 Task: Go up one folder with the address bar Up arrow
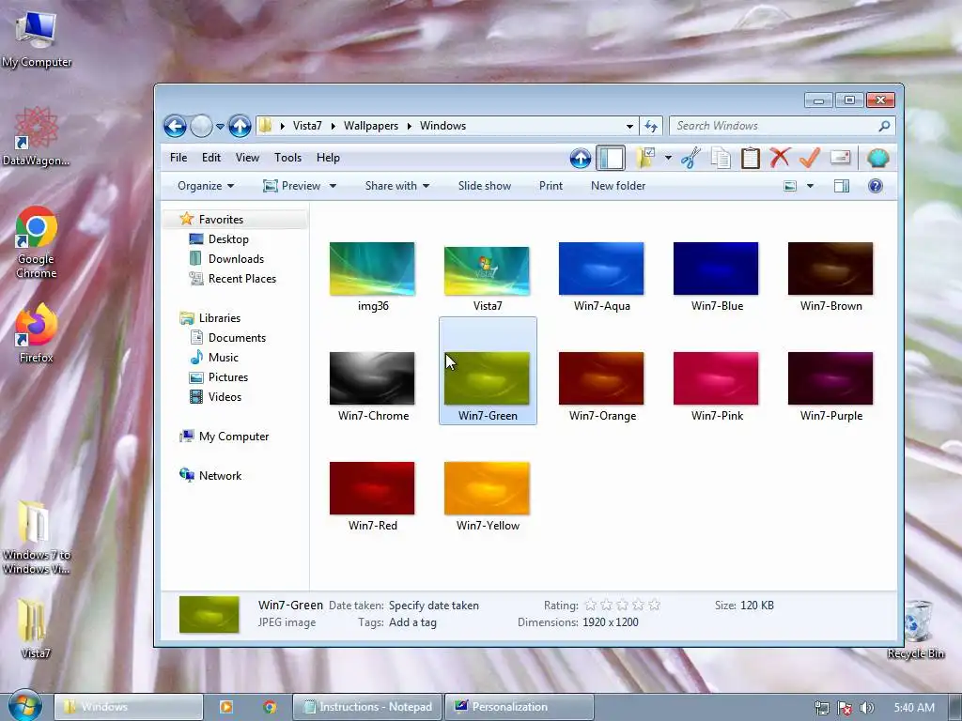tap(240, 127)
